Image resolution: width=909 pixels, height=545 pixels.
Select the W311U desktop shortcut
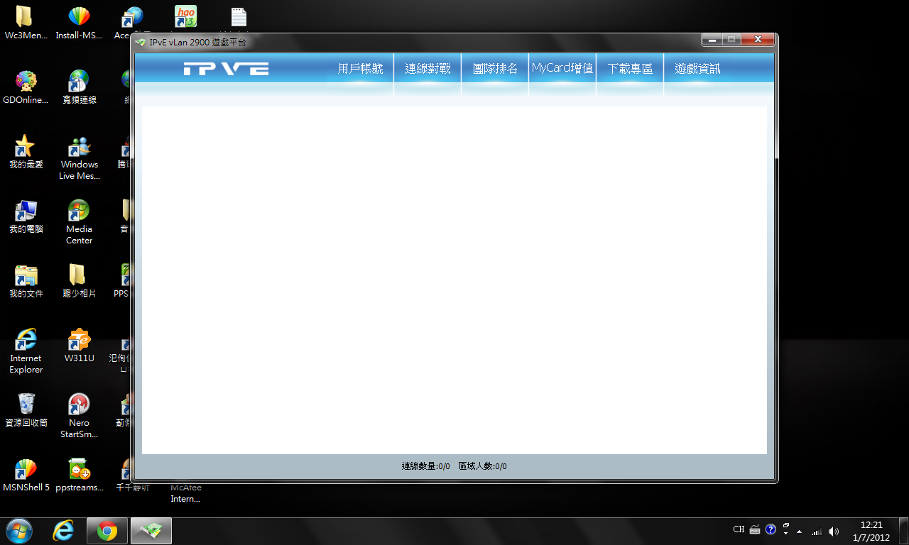click(x=79, y=346)
